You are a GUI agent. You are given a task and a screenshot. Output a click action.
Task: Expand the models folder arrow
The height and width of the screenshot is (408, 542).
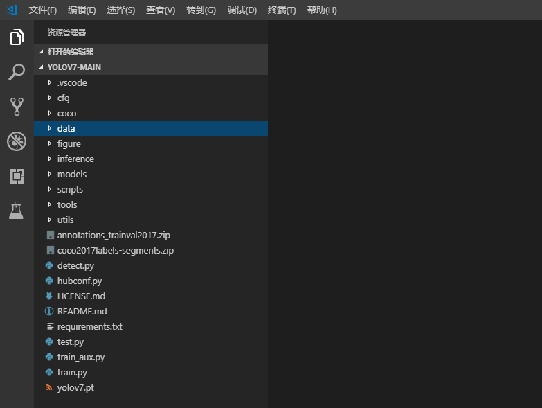coord(50,174)
